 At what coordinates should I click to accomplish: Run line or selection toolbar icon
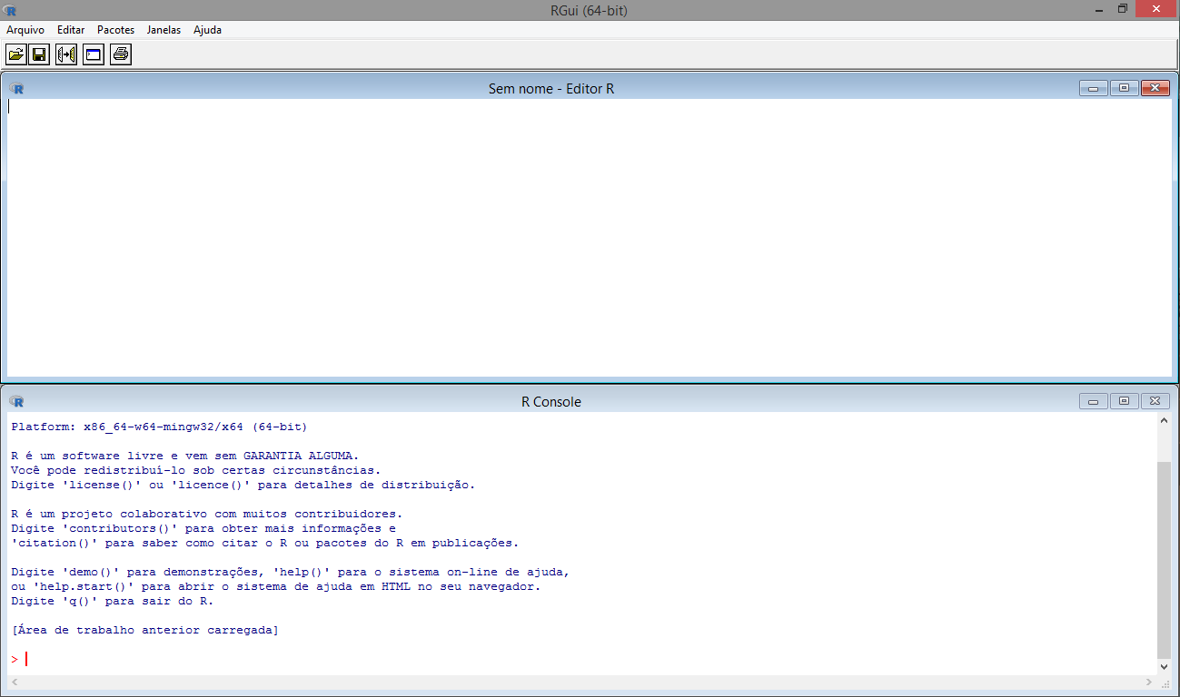(x=66, y=55)
